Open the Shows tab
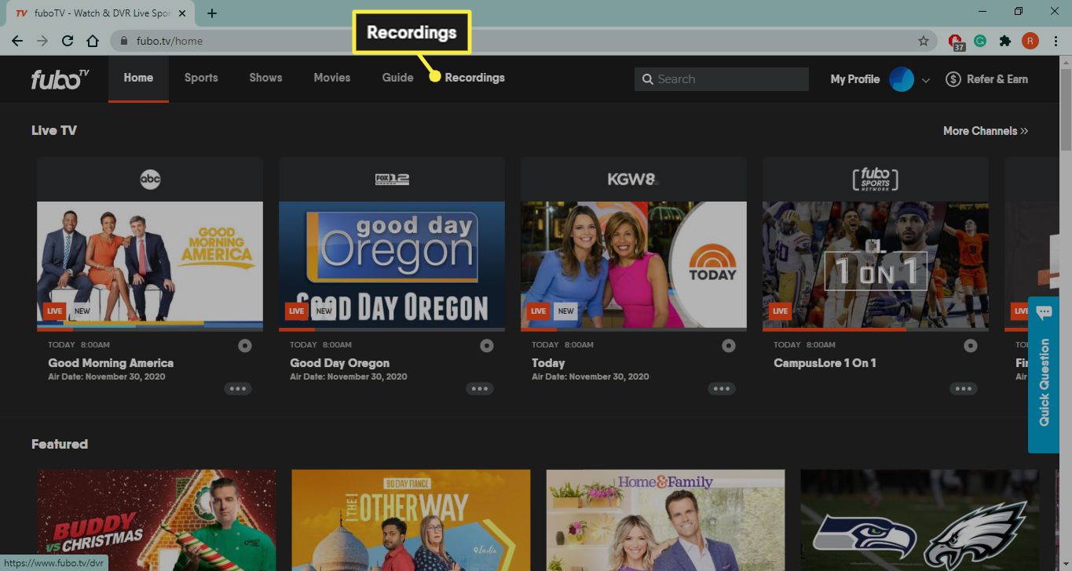The height and width of the screenshot is (571, 1072). click(x=265, y=78)
